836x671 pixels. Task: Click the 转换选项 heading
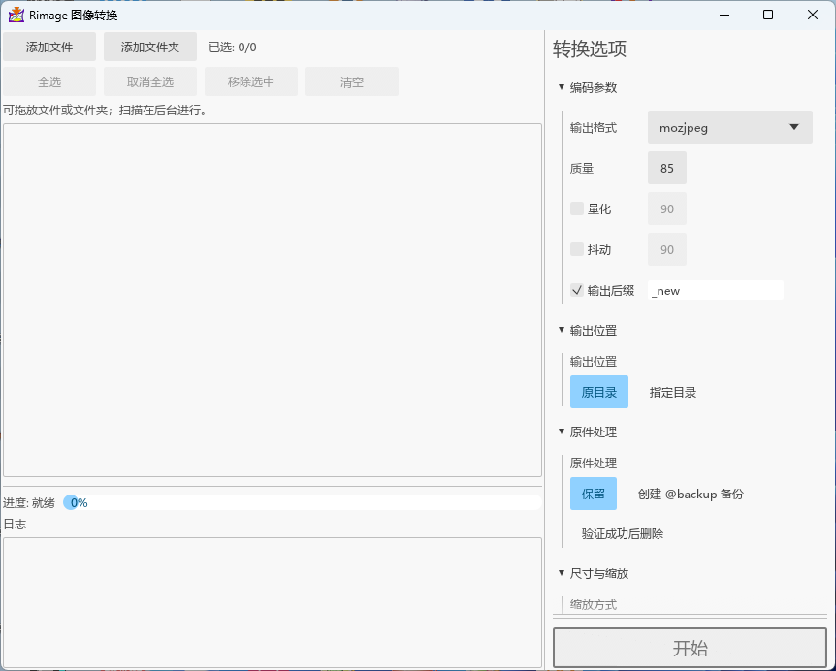tap(589, 48)
